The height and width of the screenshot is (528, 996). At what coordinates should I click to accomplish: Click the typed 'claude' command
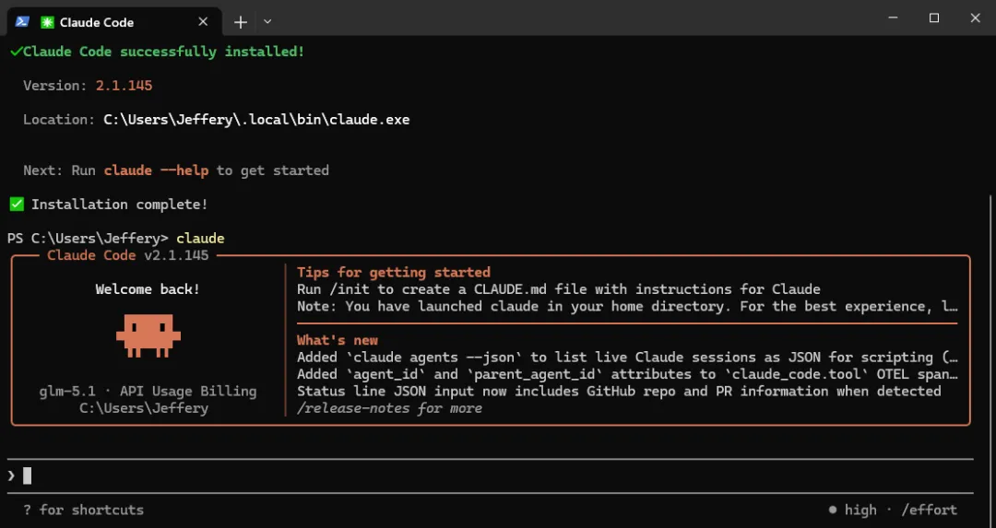200,239
